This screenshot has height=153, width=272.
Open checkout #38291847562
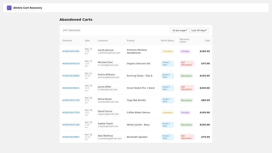(71, 51)
